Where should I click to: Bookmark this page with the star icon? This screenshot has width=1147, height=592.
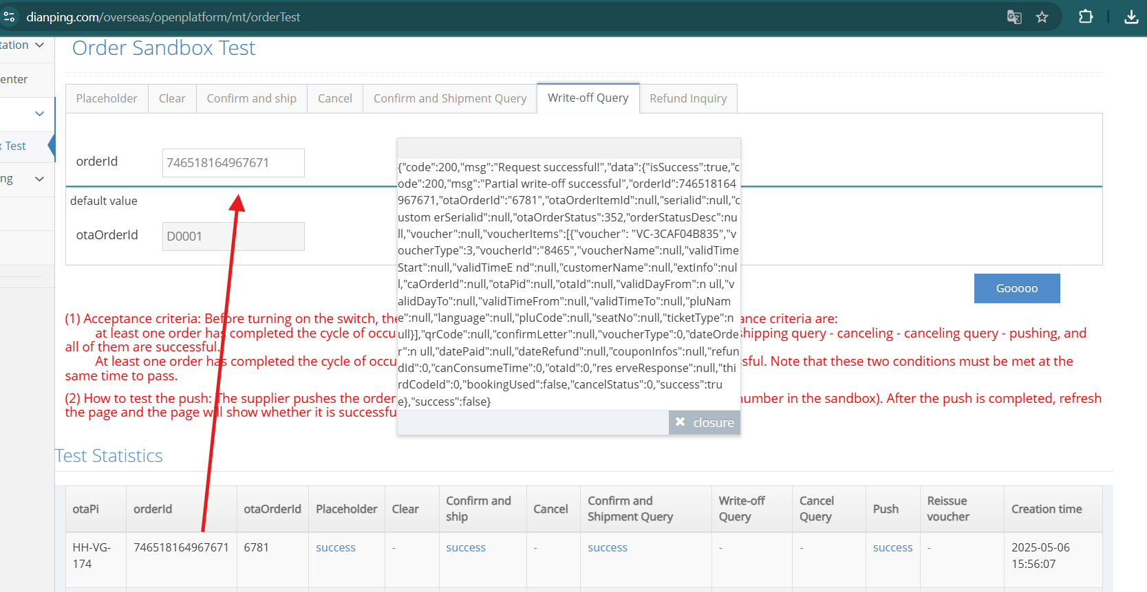coord(1042,17)
